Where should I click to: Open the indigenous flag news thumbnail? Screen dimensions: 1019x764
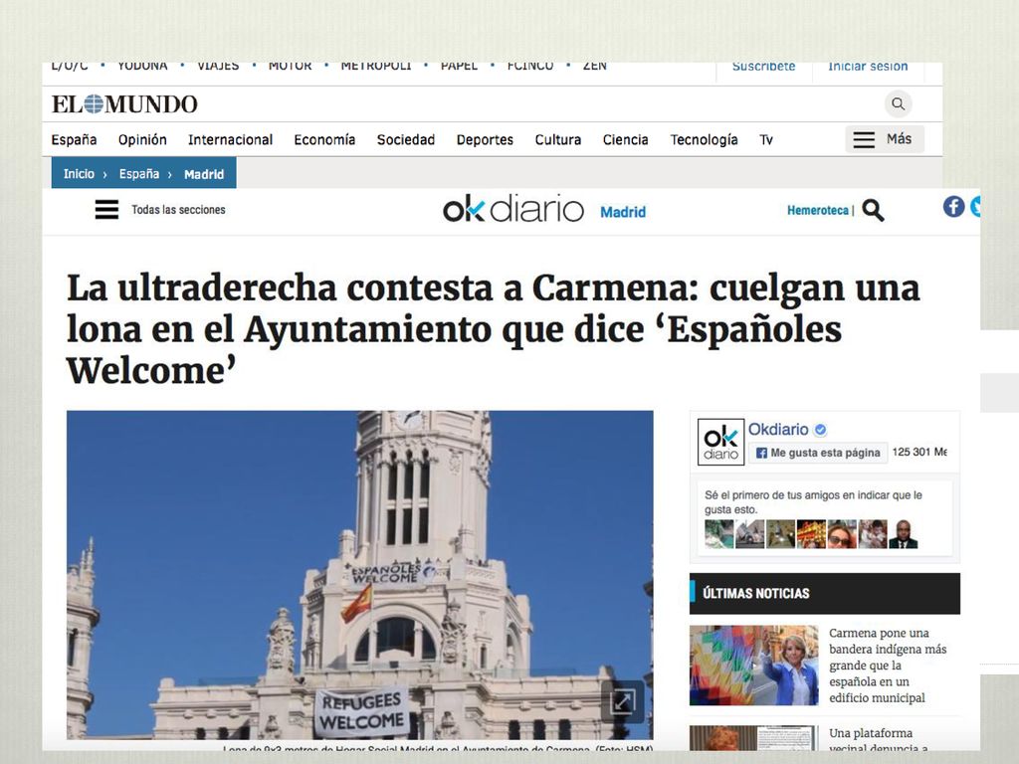click(754, 666)
